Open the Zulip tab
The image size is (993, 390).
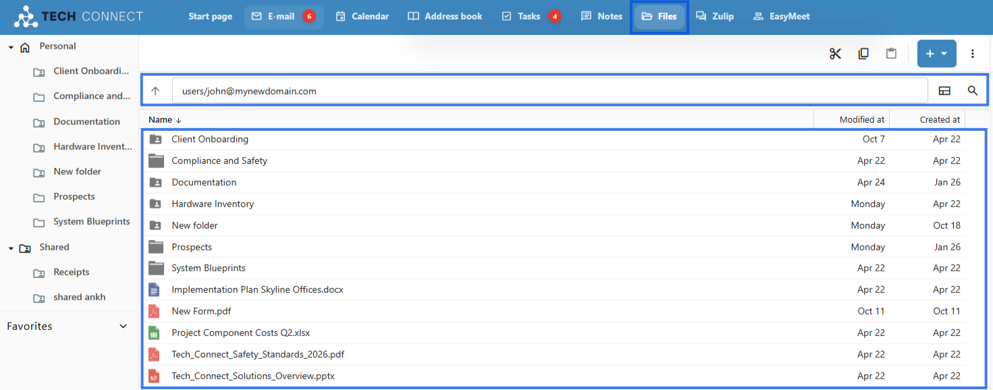(715, 16)
